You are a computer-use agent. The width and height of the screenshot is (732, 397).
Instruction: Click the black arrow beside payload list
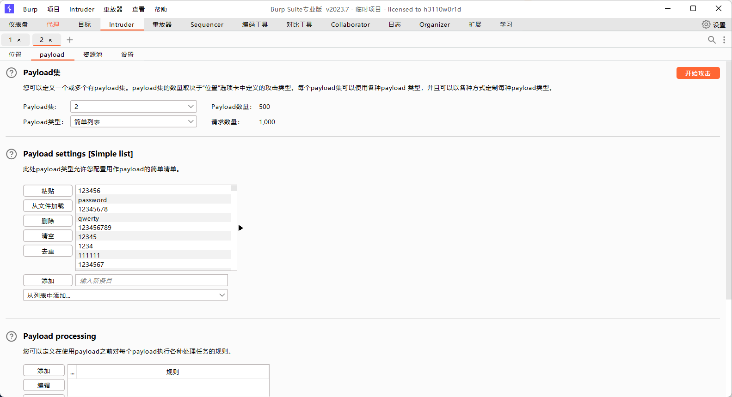click(240, 228)
